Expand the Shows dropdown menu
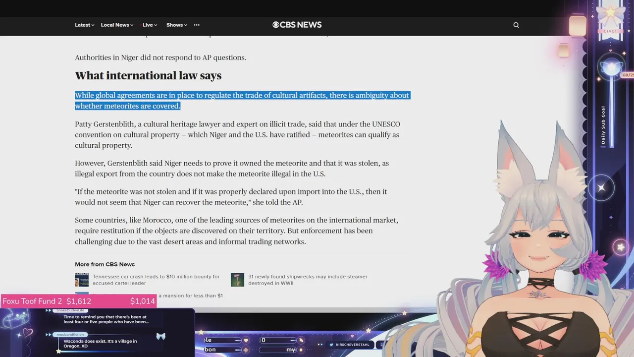The image size is (634, 357). (177, 25)
